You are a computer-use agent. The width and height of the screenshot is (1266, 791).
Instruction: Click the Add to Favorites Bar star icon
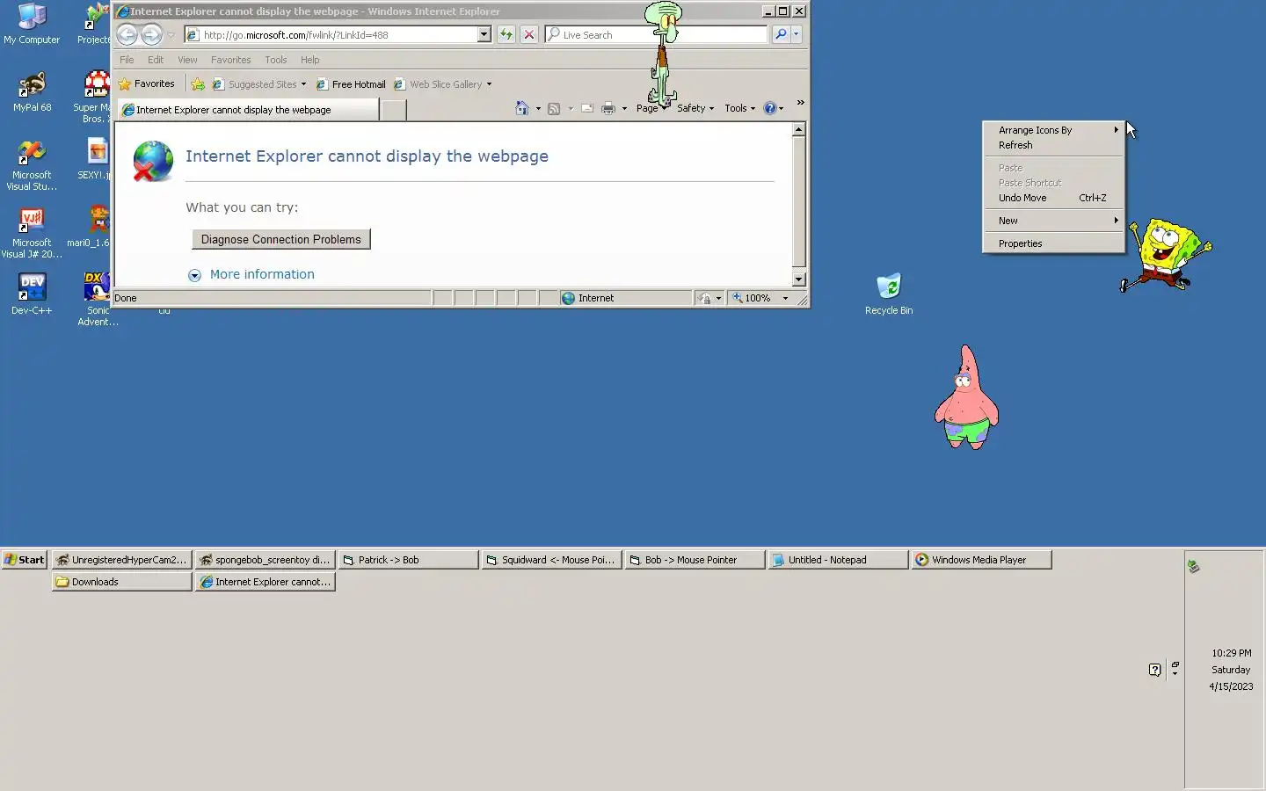click(198, 84)
